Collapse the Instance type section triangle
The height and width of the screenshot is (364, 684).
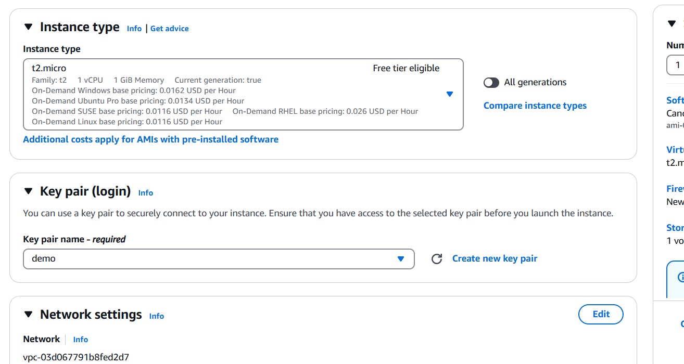tap(29, 27)
